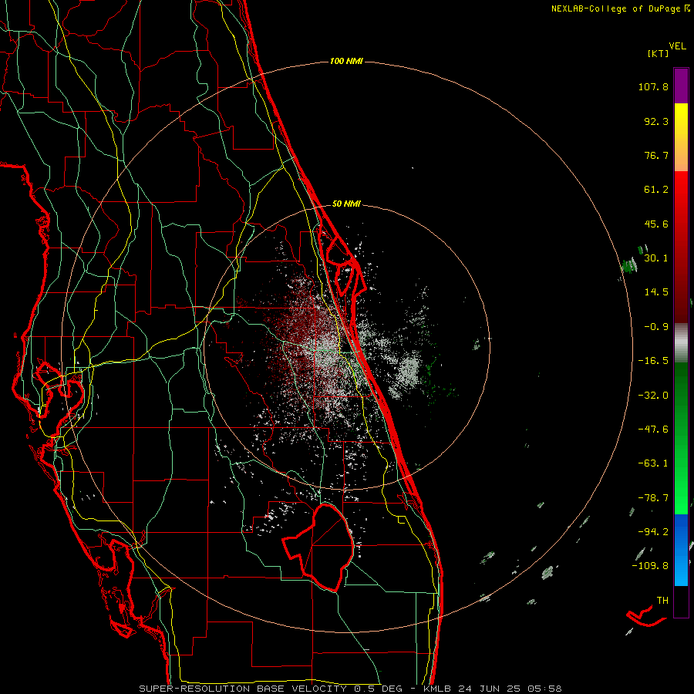
Task: Click the 30.1 velocity scale value
Action: [656, 258]
